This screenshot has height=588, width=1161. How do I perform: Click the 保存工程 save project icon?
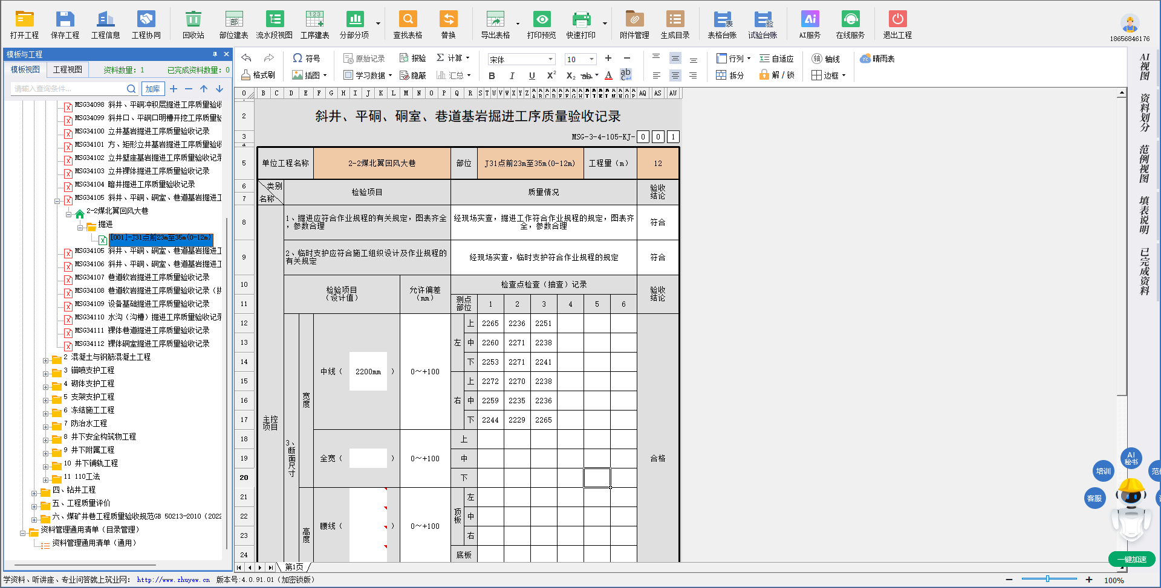tap(65, 25)
